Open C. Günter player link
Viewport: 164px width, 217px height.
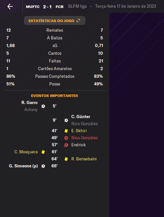81,117
